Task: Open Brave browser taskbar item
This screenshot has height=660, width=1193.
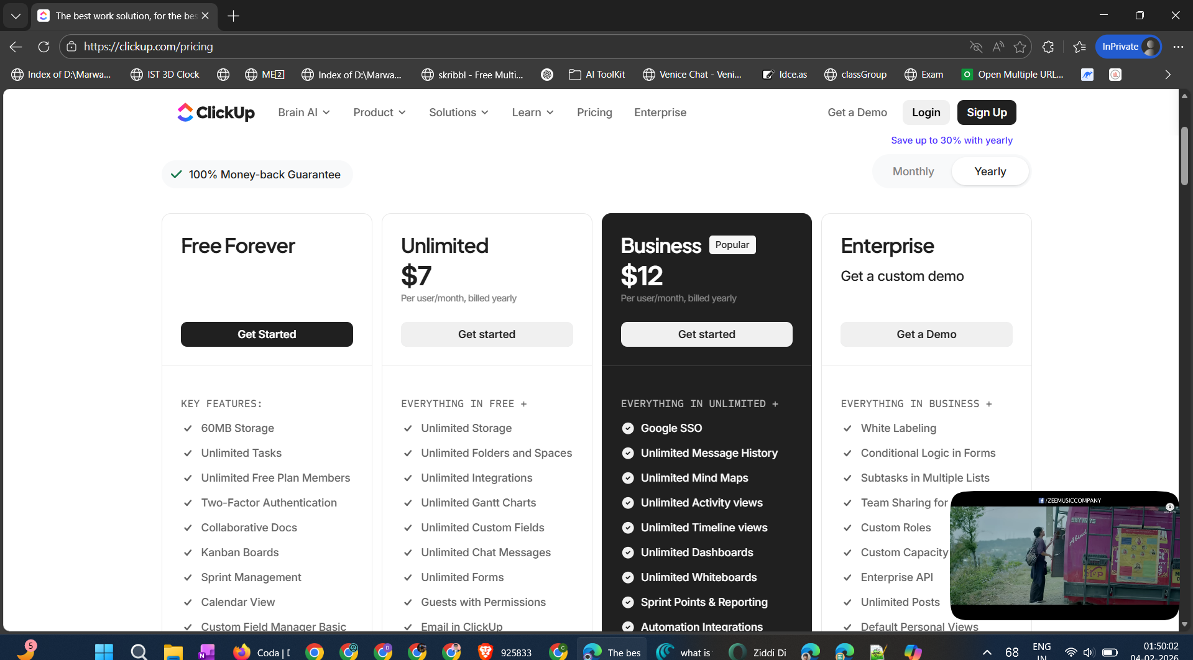Action: click(505, 652)
